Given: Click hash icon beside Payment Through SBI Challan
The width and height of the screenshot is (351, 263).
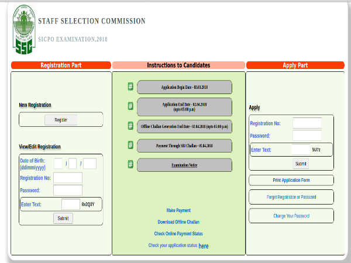Looking at the screenshot, I should click(130, 145).
